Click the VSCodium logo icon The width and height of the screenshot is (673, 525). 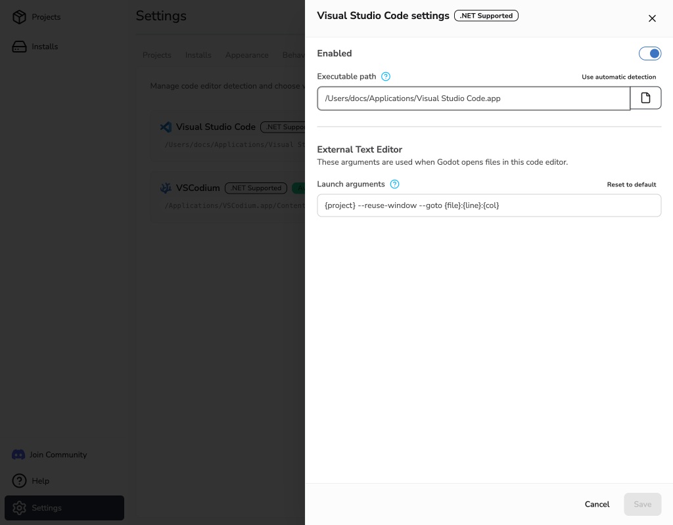click(166, 188)
